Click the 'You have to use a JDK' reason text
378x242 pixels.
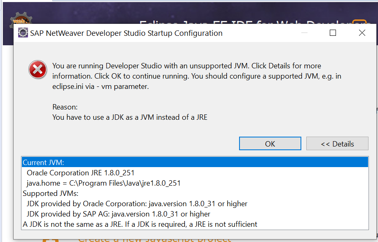(130, 117)
